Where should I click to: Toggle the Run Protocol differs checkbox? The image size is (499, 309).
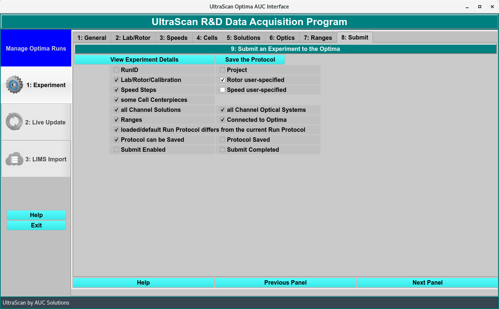(x=116, y=130)
